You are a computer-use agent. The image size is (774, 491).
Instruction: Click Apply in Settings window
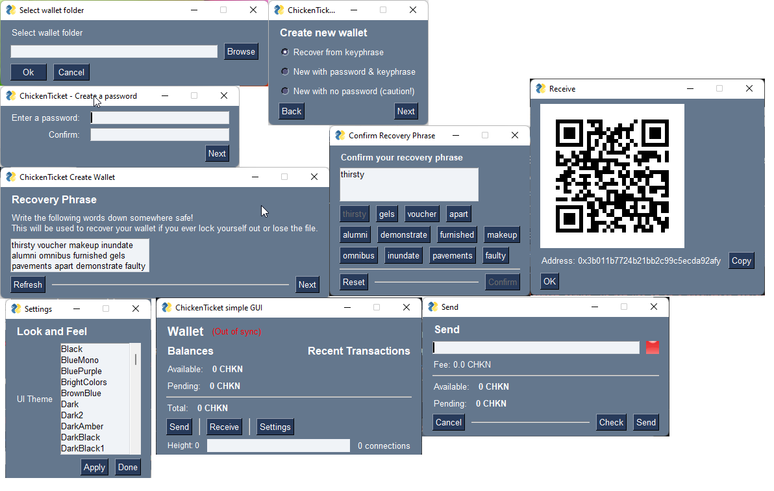(x=94, y=467)
